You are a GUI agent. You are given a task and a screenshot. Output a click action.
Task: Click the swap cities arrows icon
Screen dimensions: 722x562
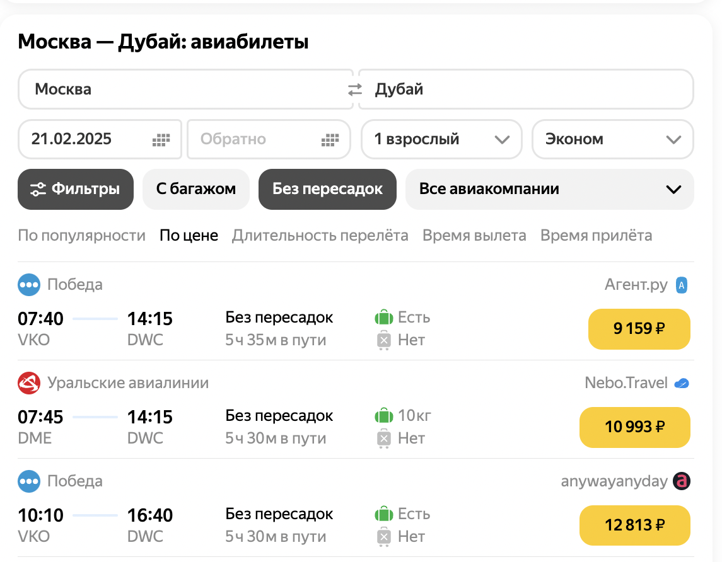355,89
